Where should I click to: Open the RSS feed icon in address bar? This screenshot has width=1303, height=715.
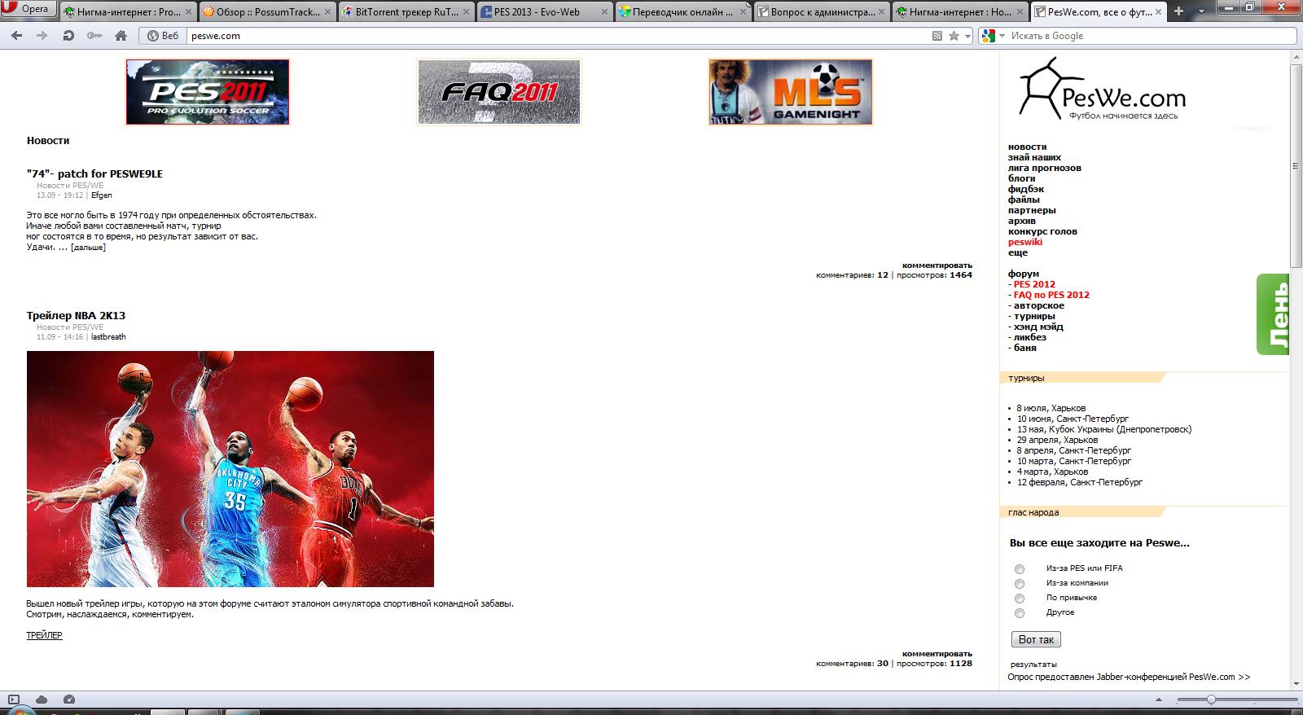(x=937, y=36)
